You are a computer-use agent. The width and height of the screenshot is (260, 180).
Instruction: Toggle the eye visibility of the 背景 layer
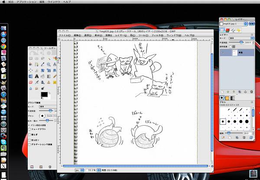[223, 53]
